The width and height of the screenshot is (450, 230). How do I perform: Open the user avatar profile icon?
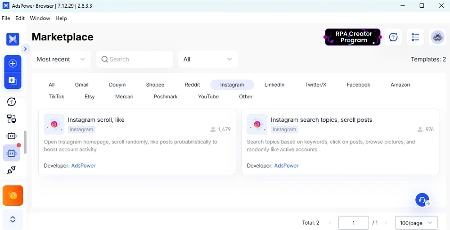click(437, 37)
